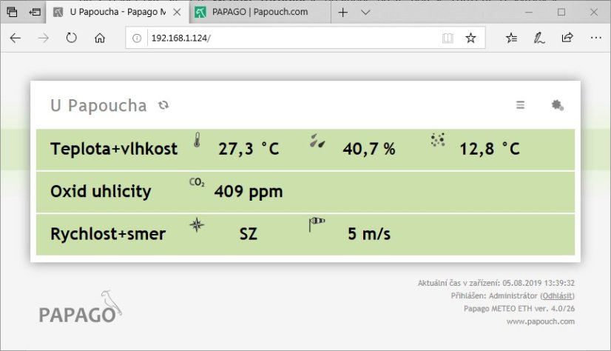Click the address bar URL 192.168.1.124/

180,38
